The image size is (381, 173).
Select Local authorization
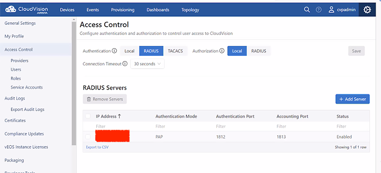coord(237,51)
